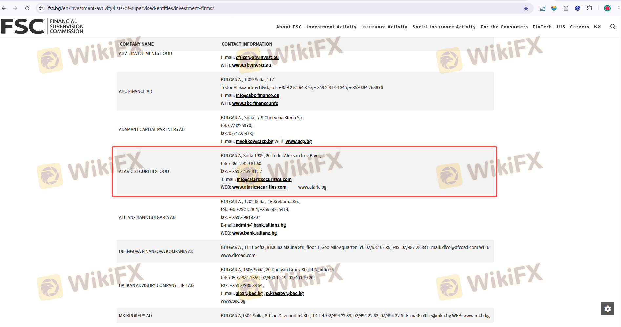Visit www.acp.bg website link
621x327 pixels.
[299, 141]
